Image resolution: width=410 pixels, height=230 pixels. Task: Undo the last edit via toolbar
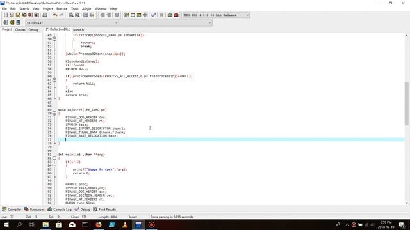(55, 15)
